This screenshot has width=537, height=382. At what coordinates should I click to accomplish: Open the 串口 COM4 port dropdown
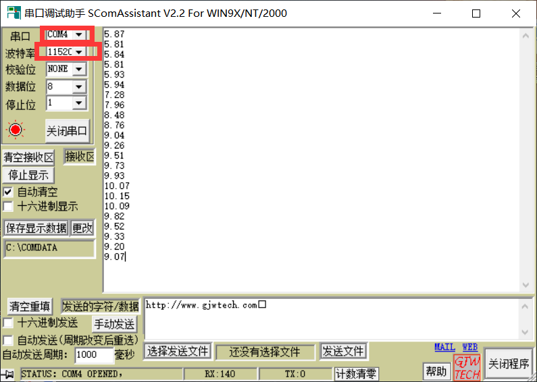point(79,34)
